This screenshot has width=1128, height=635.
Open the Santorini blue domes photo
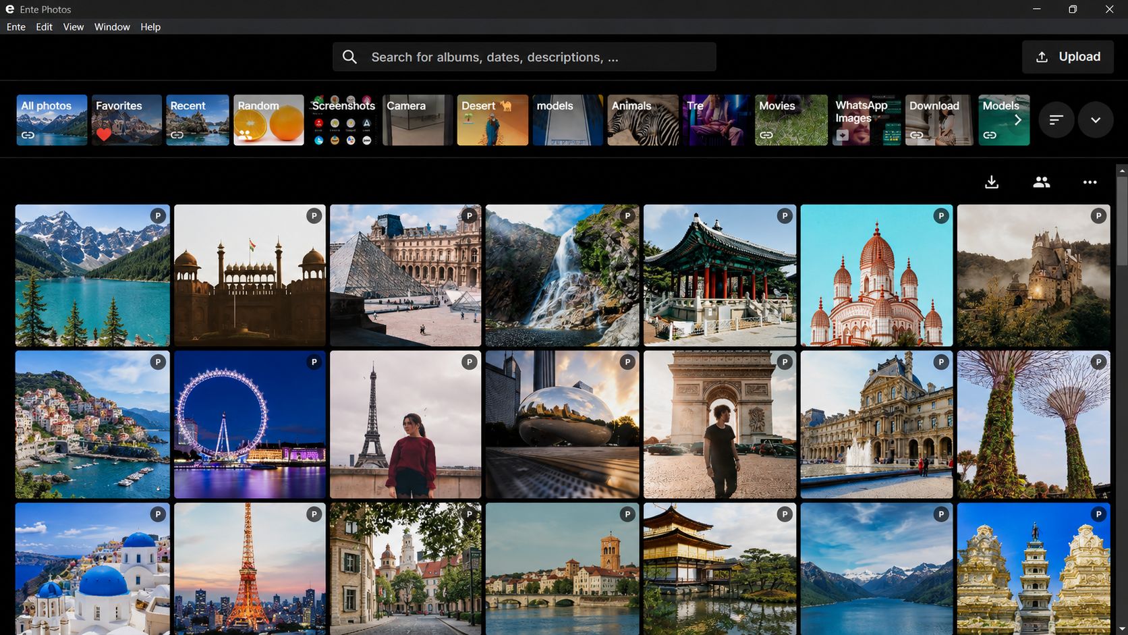click(92, 568)
